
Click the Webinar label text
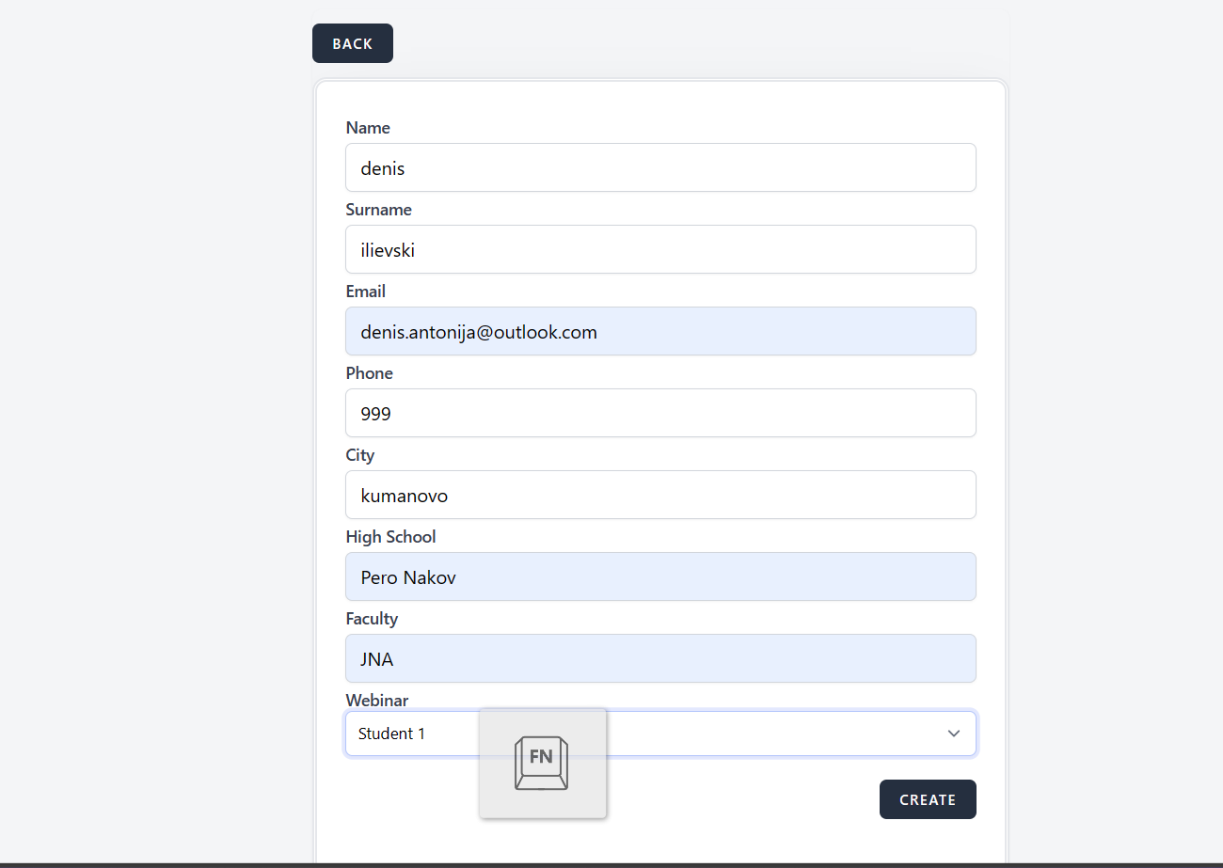(x=377, y=701)
